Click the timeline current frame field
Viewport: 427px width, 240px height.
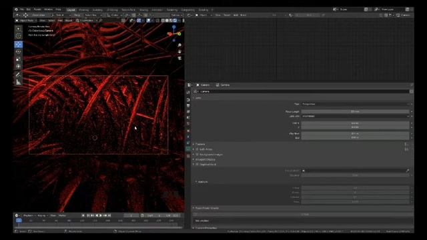(131, 215)
